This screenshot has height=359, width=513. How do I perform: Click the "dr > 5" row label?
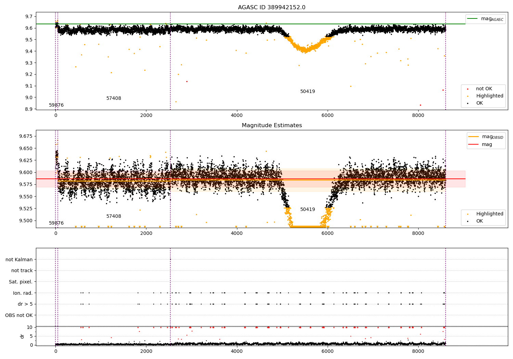coord(25,304)
